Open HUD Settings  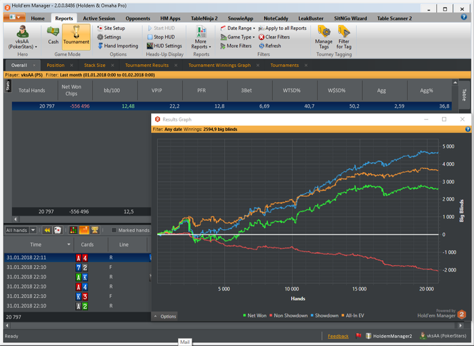pyautogui.click(x=165, y=46)
